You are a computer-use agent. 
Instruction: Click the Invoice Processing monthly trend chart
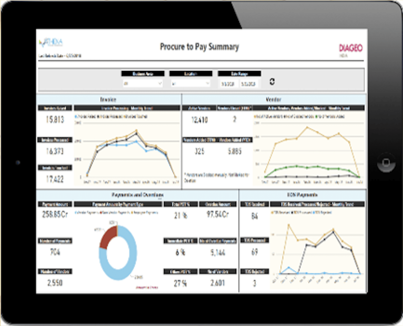(127, 148)
